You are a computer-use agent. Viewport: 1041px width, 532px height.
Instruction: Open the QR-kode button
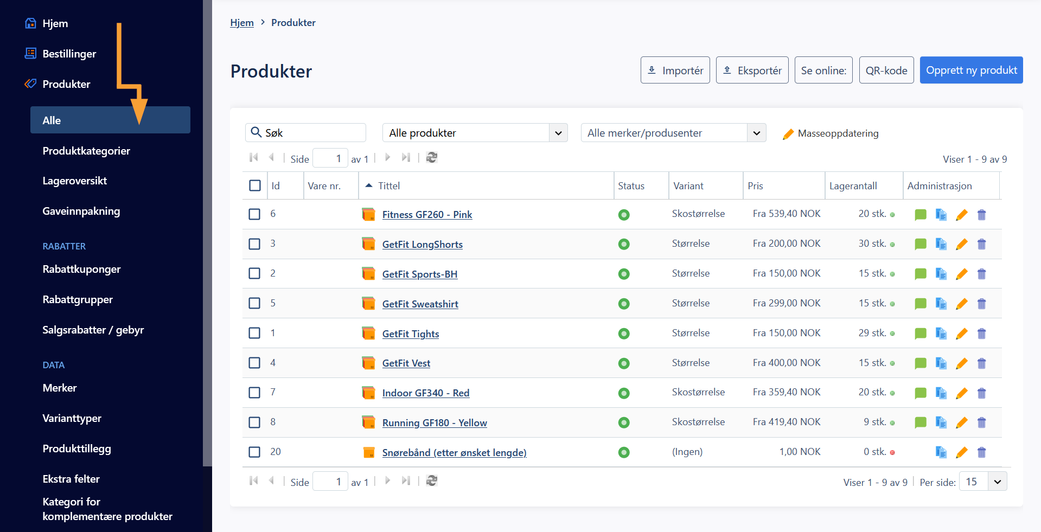click(x=886, y=70)
